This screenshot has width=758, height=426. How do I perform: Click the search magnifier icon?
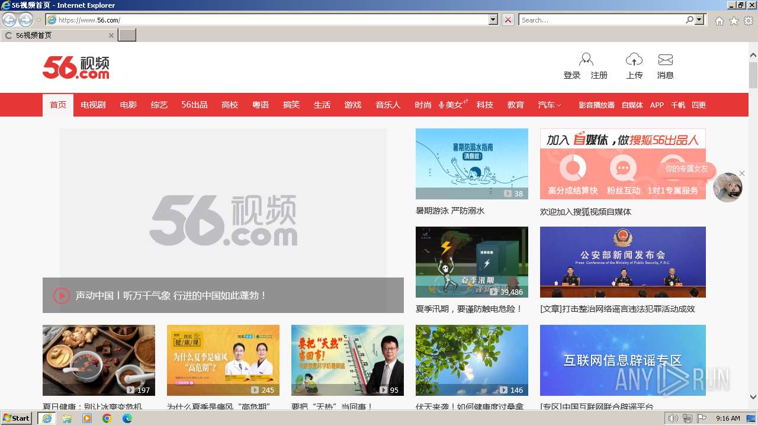(689, 20)
